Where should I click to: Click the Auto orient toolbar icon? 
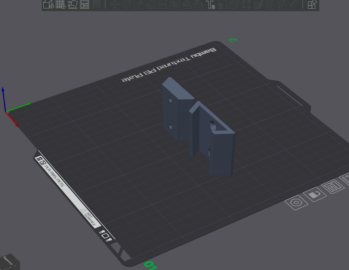pos(73,4)
